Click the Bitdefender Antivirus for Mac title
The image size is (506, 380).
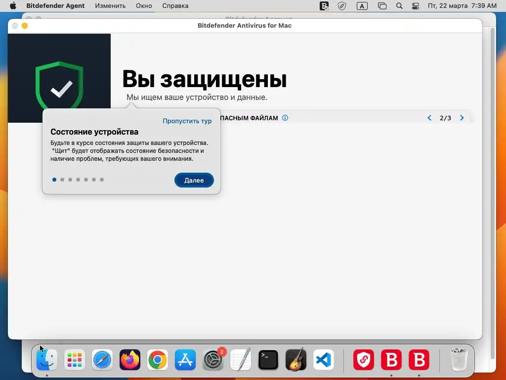[x=245, y=26]
